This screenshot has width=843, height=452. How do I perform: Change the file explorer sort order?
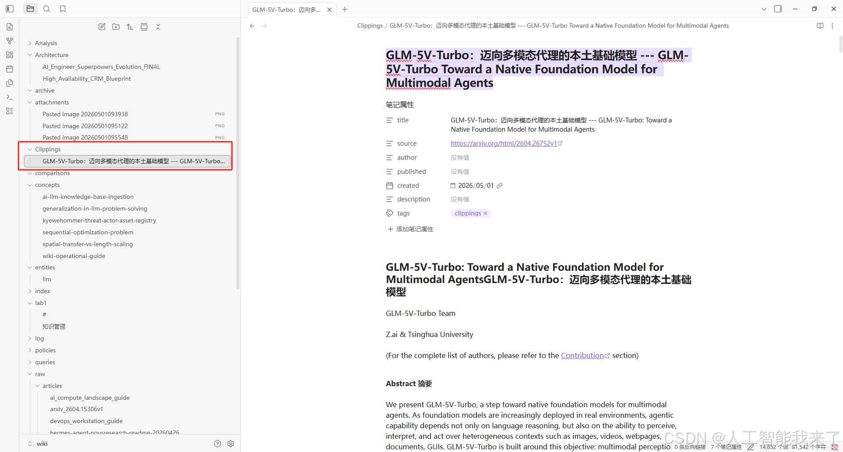coord(130,27)
